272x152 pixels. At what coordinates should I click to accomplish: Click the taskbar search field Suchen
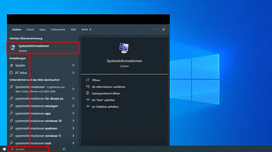(x=28, y=149)
